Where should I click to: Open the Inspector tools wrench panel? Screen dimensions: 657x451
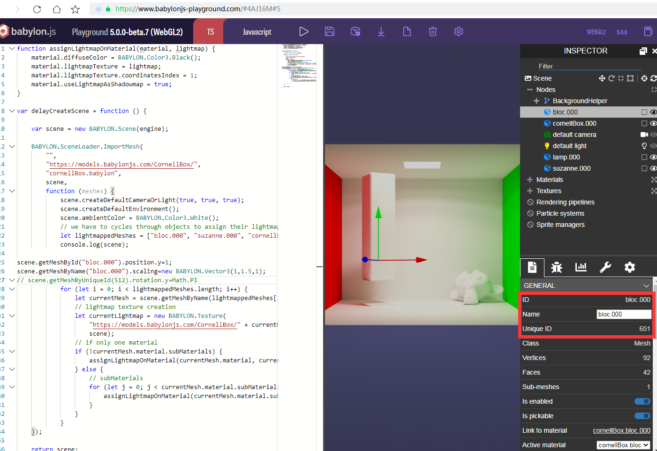[x=605, y=267]
